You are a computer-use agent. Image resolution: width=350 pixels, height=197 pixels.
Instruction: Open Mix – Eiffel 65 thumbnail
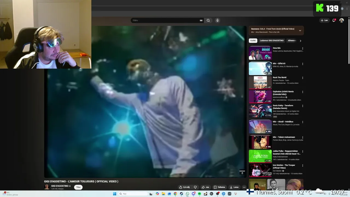[x=260, y=68]
